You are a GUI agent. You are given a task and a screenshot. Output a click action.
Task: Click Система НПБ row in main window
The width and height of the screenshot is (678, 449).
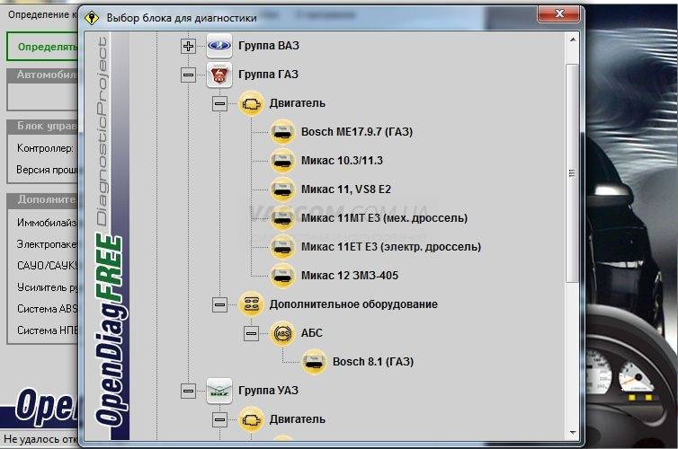coord(47,330)
